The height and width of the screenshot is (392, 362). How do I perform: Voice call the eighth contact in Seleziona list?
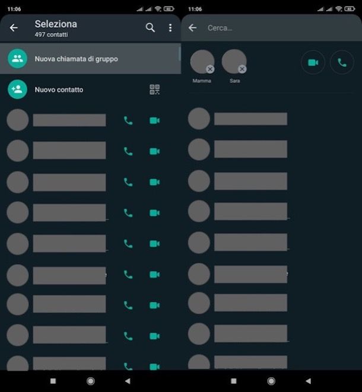128,336
